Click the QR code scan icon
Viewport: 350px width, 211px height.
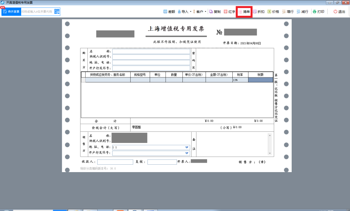[x=57, y=12]
